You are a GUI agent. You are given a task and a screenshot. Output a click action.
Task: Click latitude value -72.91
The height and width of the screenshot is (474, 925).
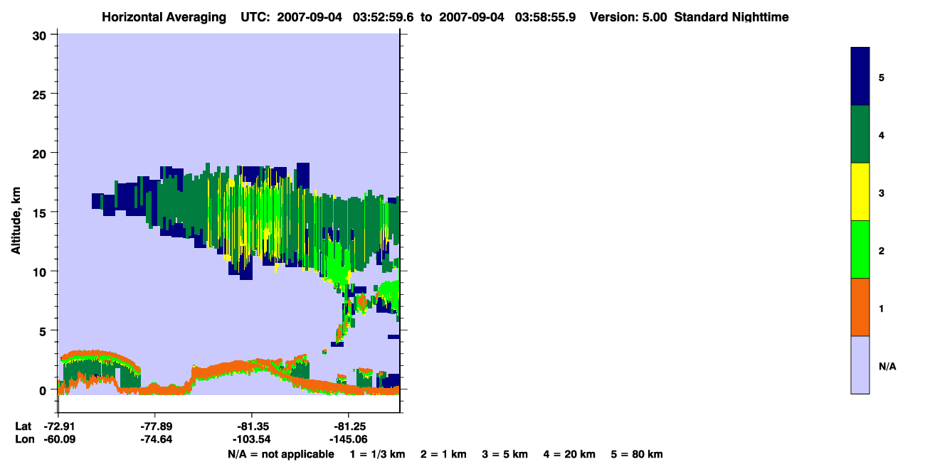point(60,426)
